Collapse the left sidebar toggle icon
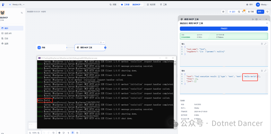 (x=22, y=13)
